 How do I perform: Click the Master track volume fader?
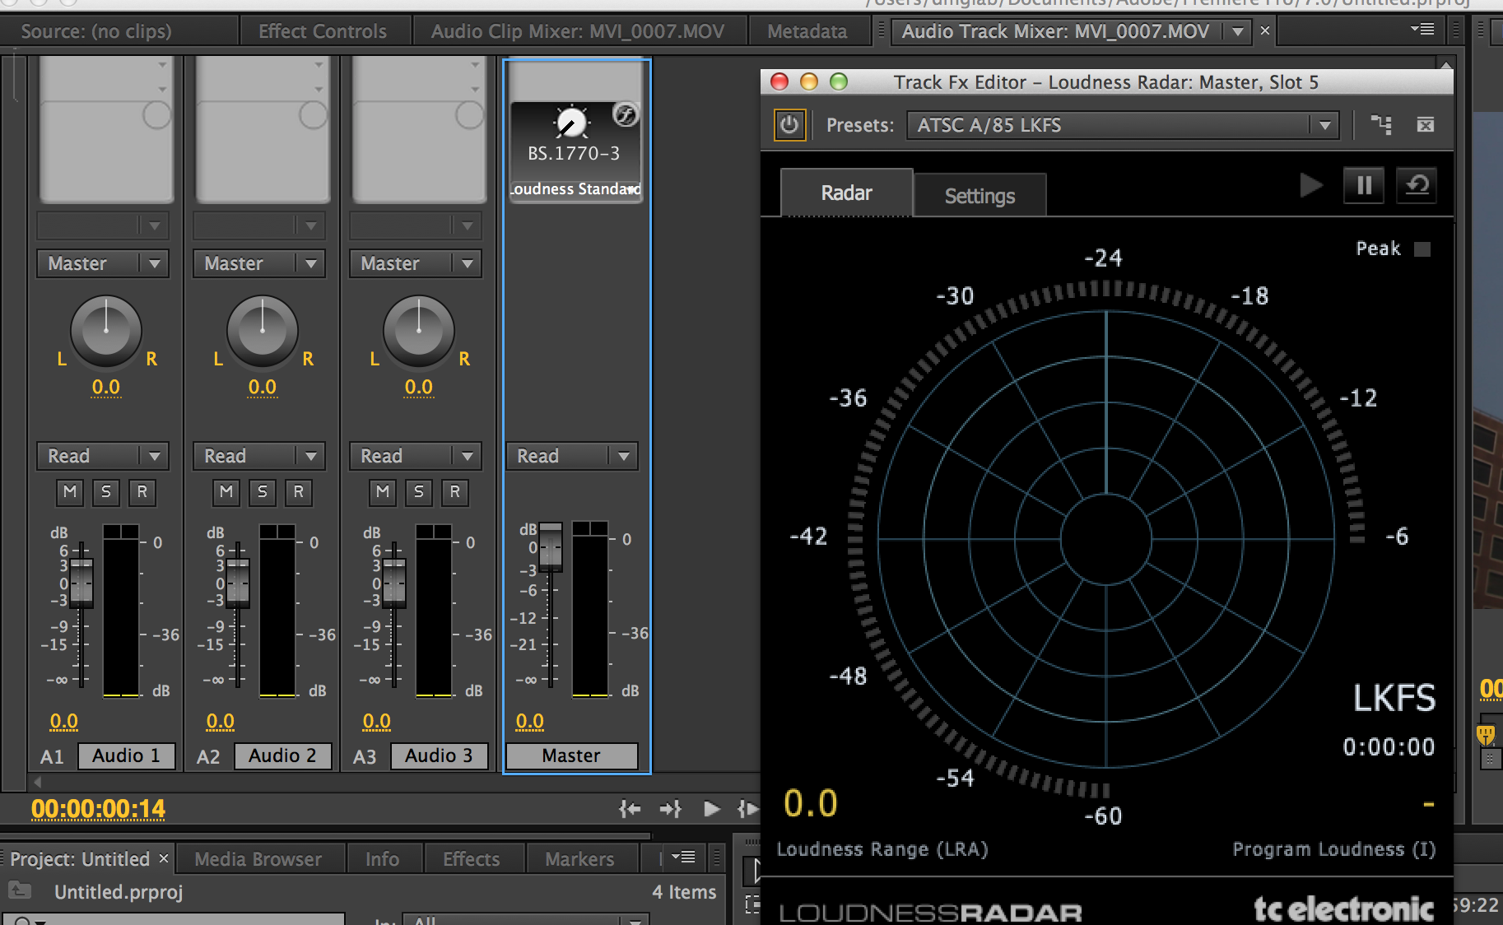[x=551, y=547]
